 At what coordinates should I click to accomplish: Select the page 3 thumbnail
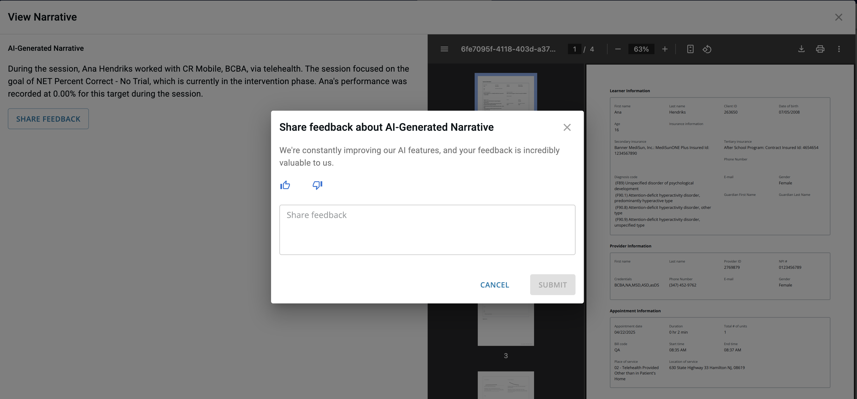506,322
